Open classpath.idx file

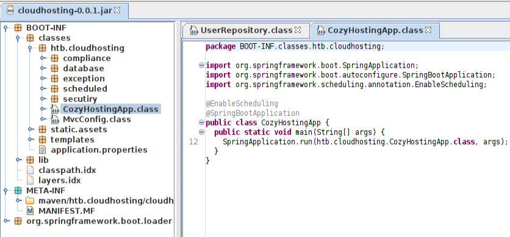coord(67,170)
